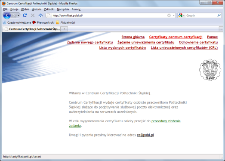This screenshot has height=161, width=225.
Task: Open the Pierwsze kroki bookmark
Action: click(43, 22)
